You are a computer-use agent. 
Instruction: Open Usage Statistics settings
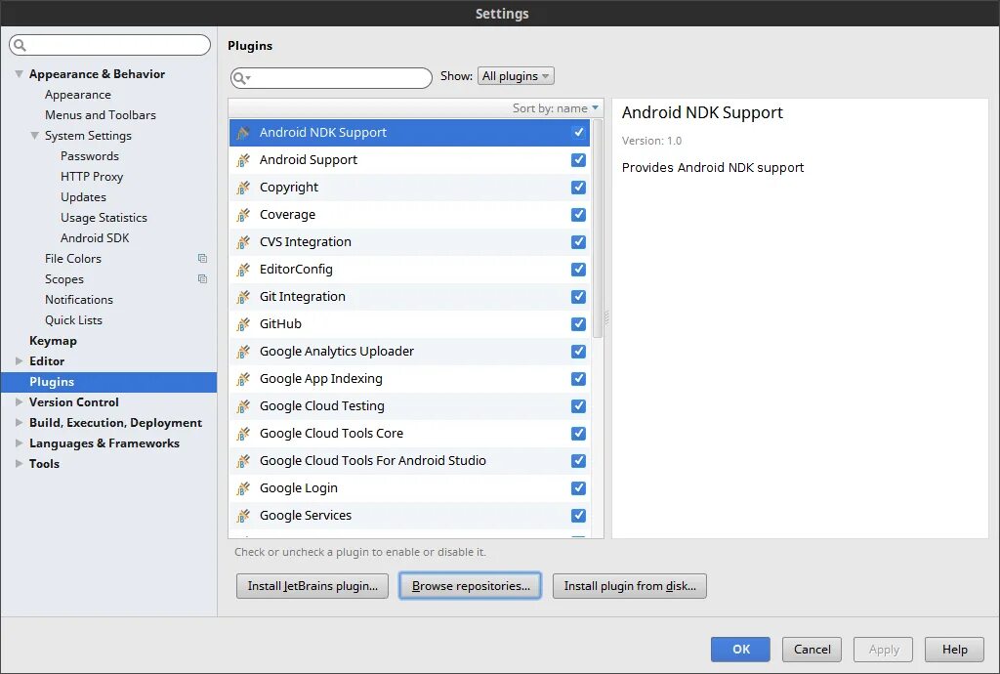(104, 218)
